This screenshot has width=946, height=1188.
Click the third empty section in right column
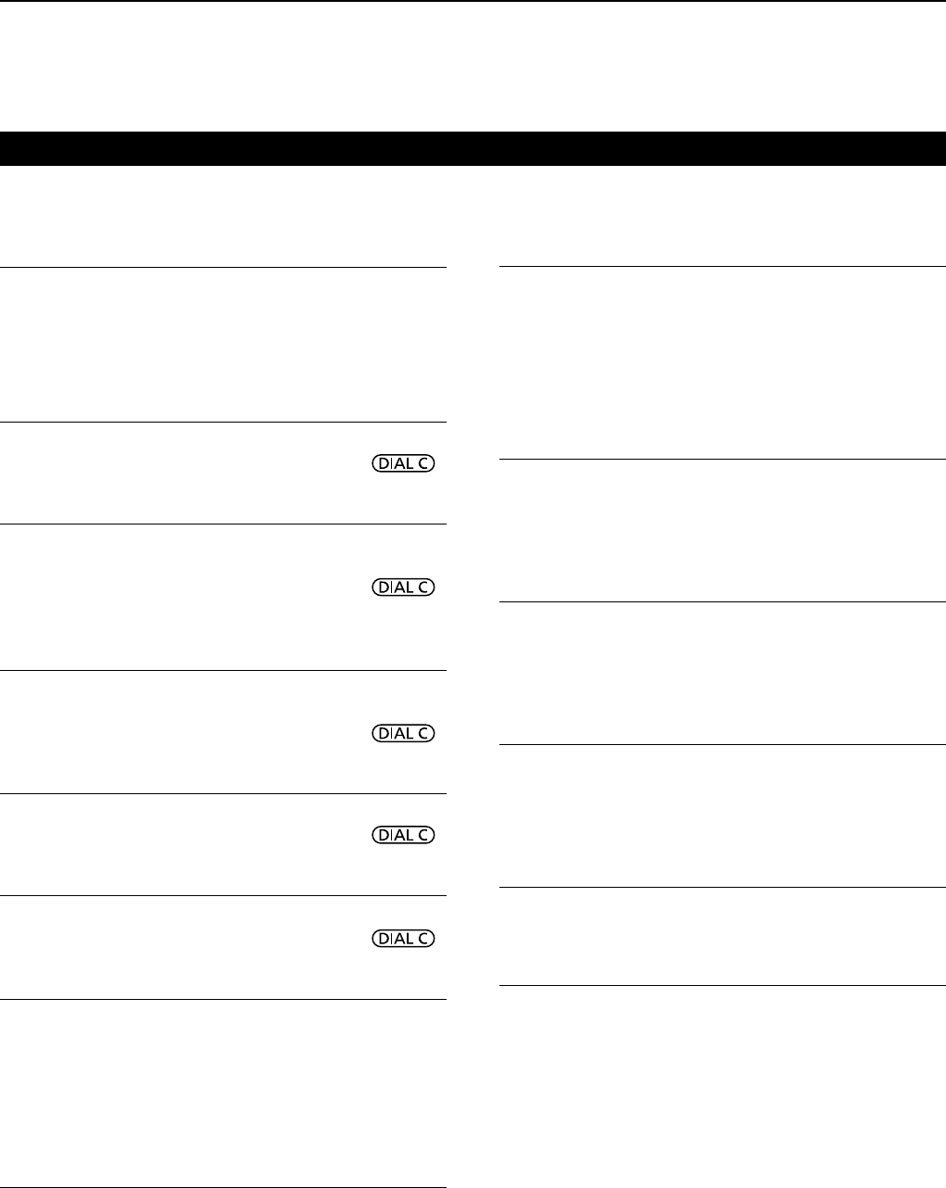pos(722,673)
